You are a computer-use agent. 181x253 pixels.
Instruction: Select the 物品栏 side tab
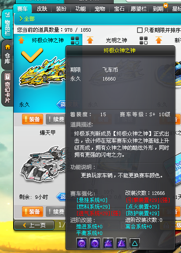coord(7,24)
